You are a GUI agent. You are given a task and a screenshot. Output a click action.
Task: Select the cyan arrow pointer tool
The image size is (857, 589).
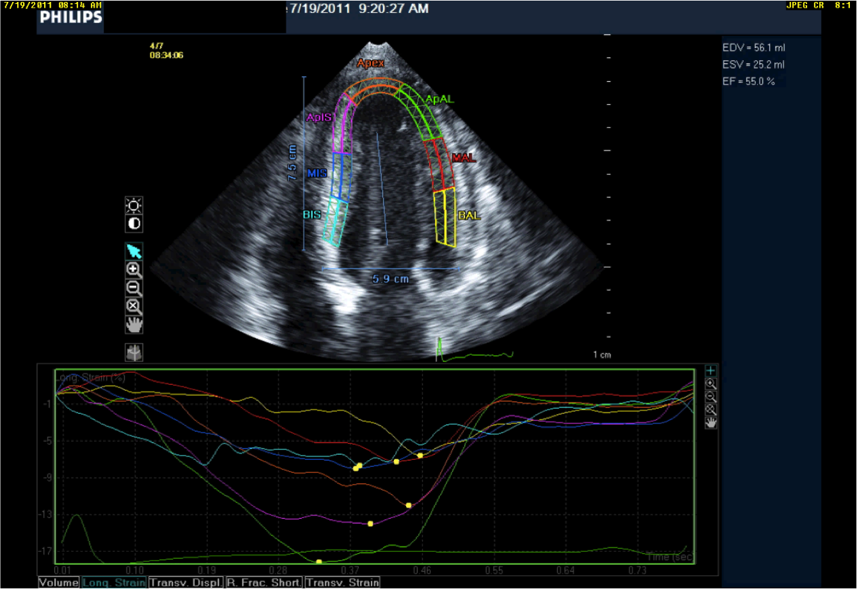tap(134, 251)
